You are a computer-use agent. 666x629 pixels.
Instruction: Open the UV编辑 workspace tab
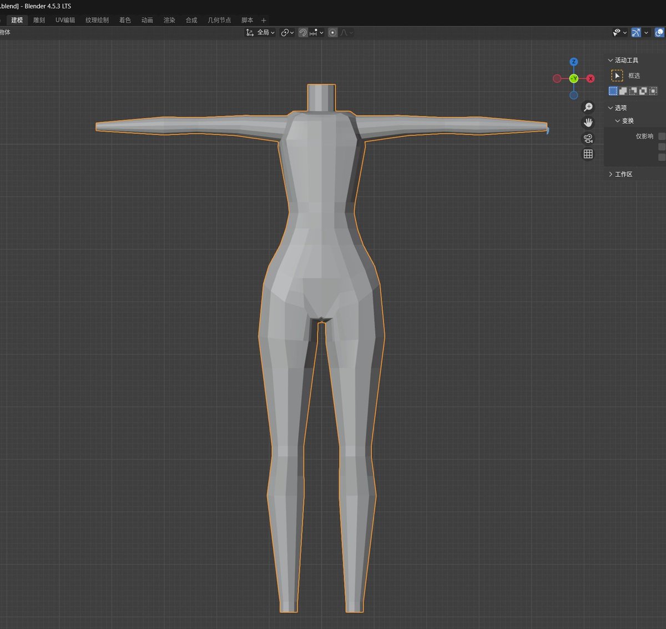(65, 20)
